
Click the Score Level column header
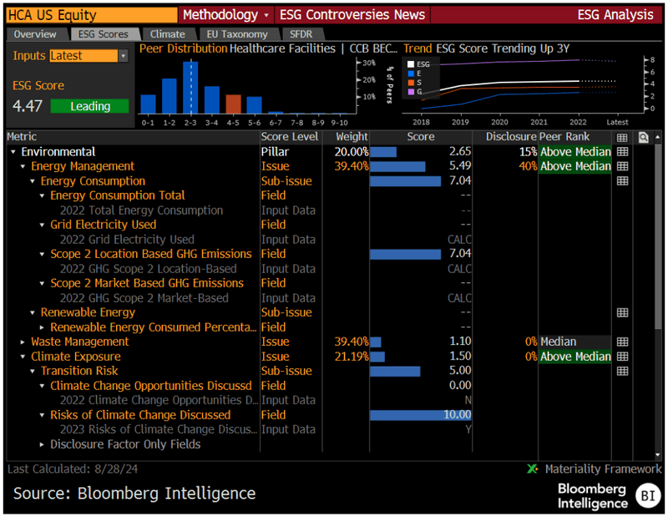[290, 137]
